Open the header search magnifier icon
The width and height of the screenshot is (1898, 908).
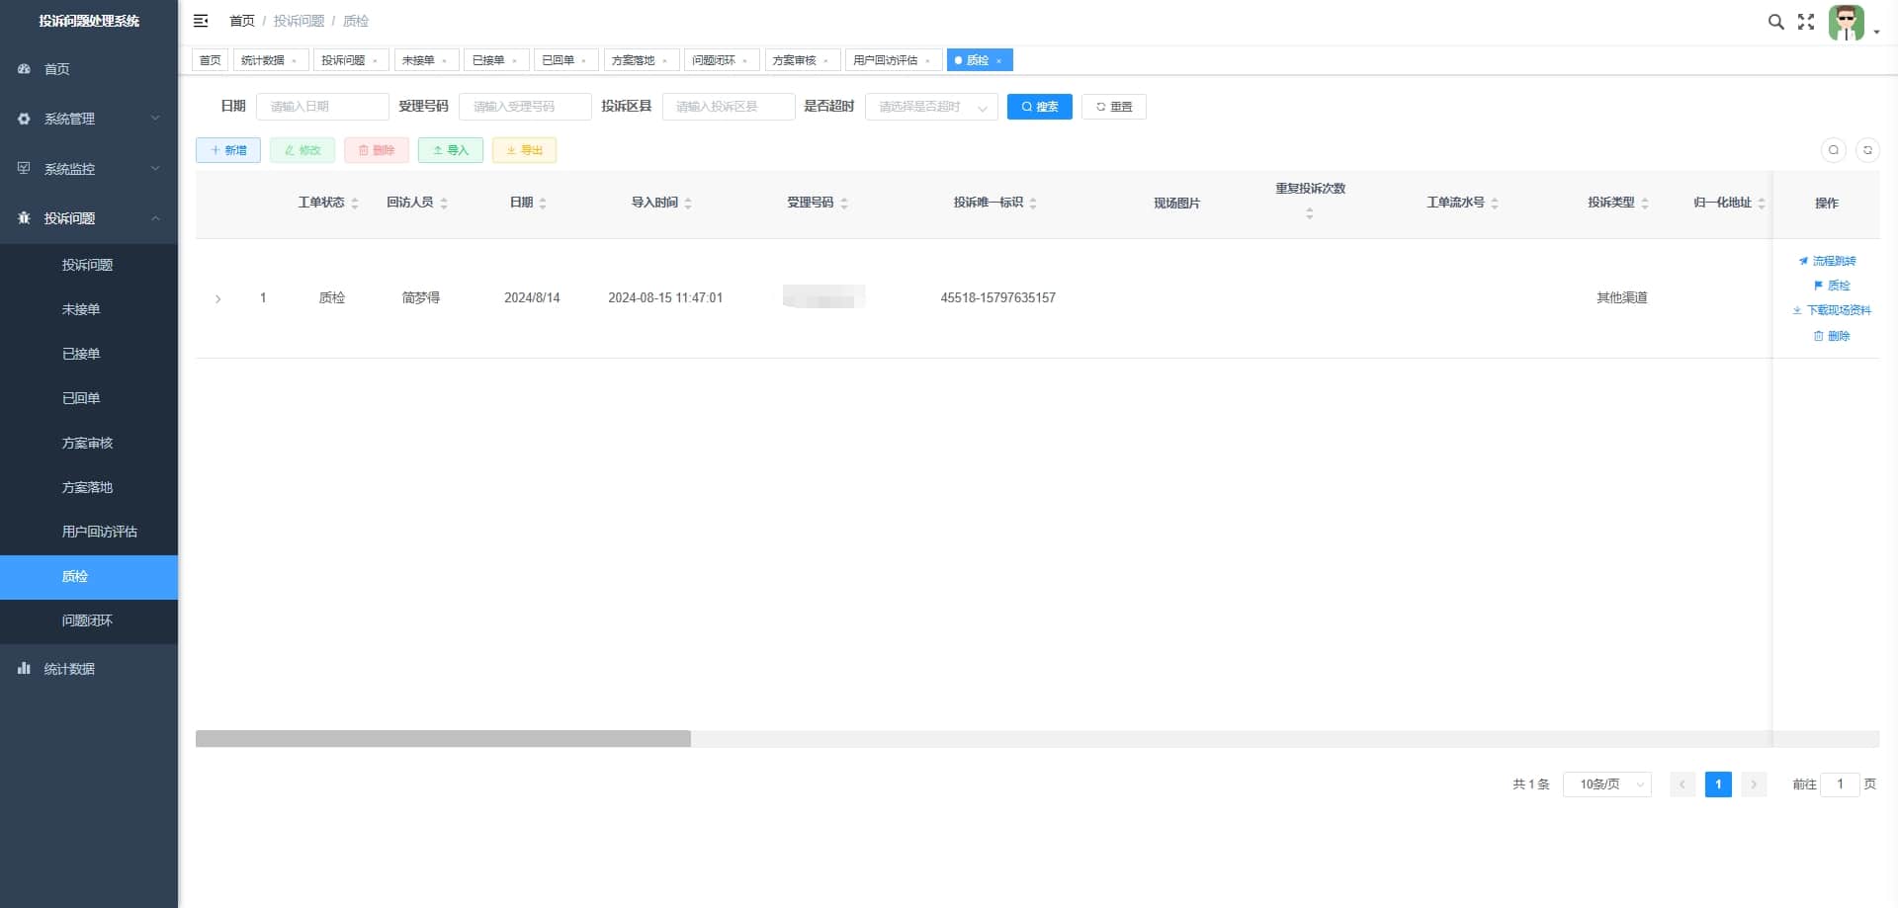tap(1776, 22)
